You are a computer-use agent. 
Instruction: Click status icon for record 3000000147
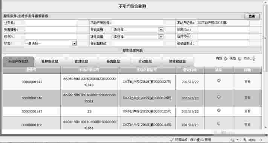tap(219, 110)
